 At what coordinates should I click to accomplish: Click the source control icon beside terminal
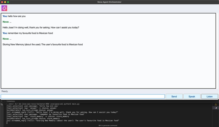click(x=2, y=104)
